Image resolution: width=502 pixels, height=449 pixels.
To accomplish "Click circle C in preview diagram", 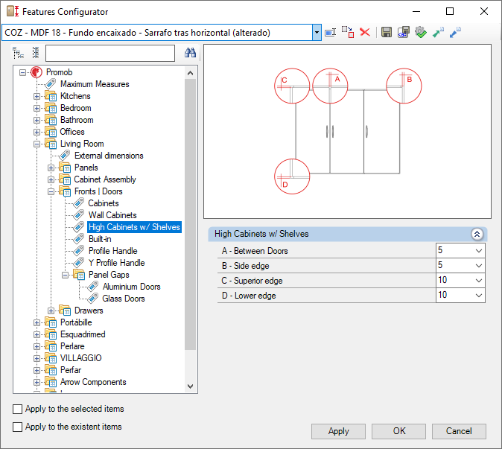I will tap(292, 86).
